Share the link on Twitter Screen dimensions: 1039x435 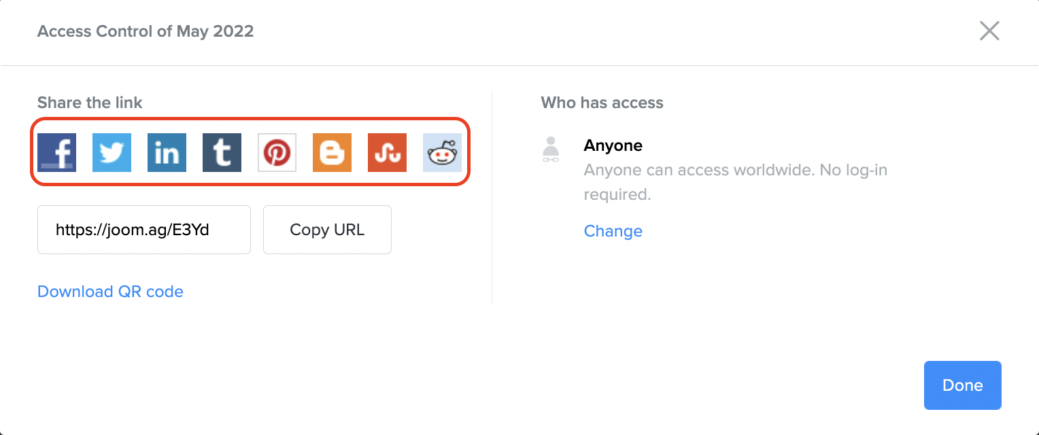coord(112,152)
